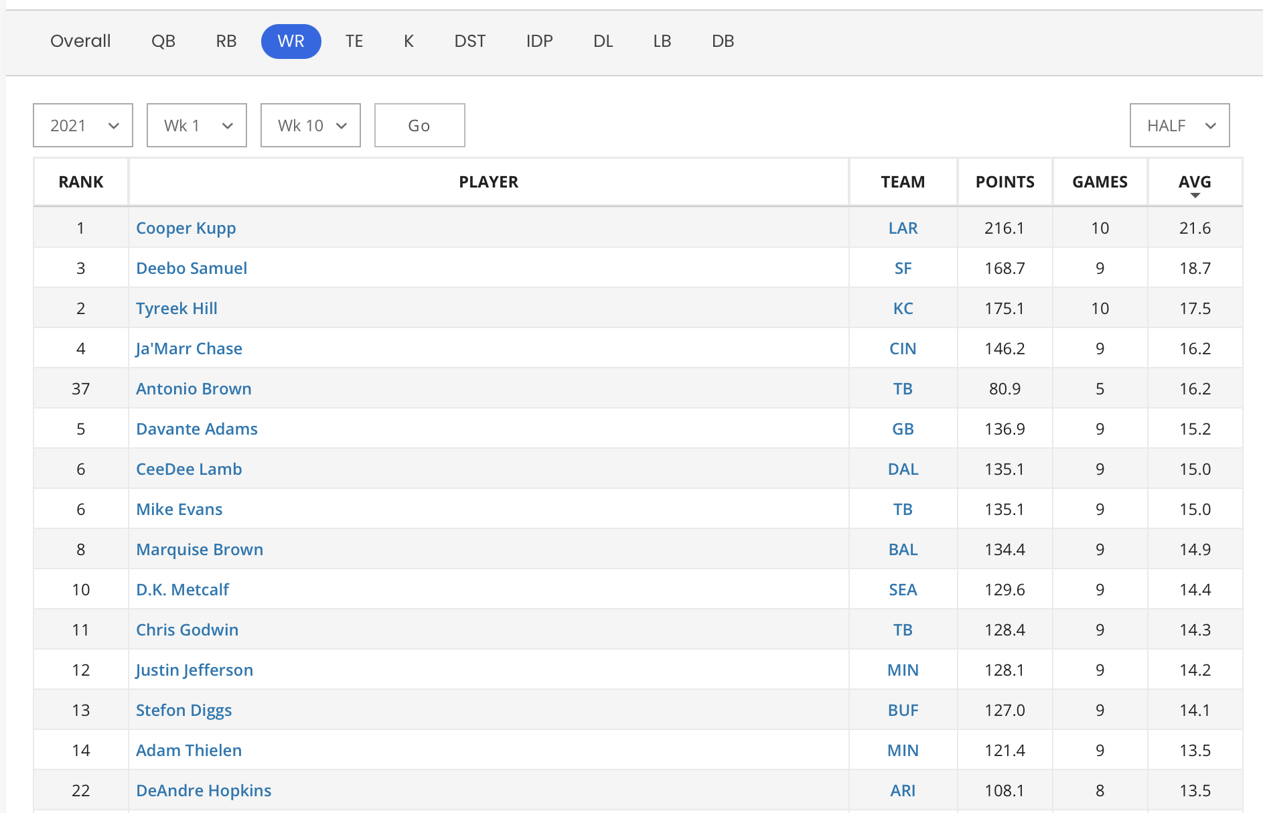This screenshot has height=813, width=1263.
Task: Open the DB tab
Action: (723, 41)
